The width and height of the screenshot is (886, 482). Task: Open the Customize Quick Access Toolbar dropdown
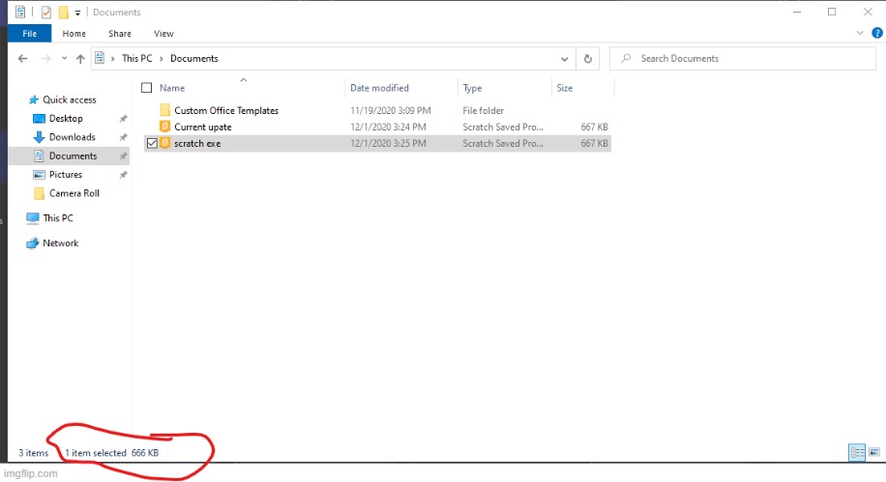tap(77, 13)
